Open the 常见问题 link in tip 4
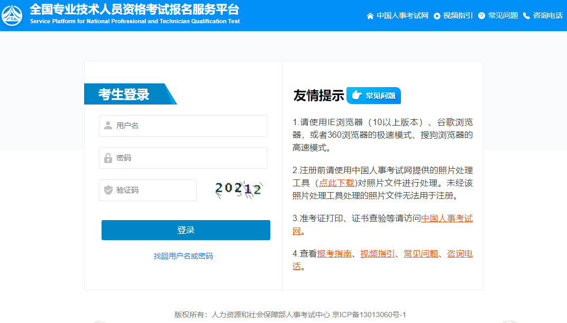Screen dimensions: 567x323 421,254
